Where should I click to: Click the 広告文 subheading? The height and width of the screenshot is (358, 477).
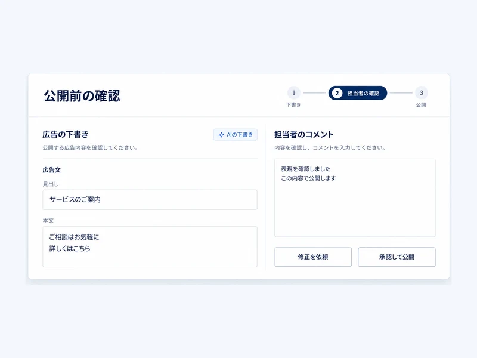[52, 170]
